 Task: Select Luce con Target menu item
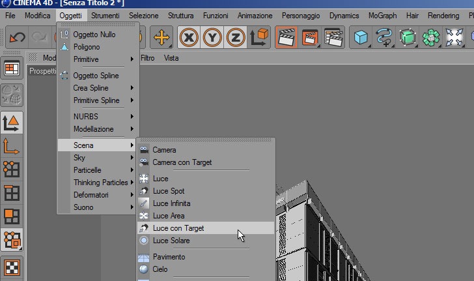[206, 228]
